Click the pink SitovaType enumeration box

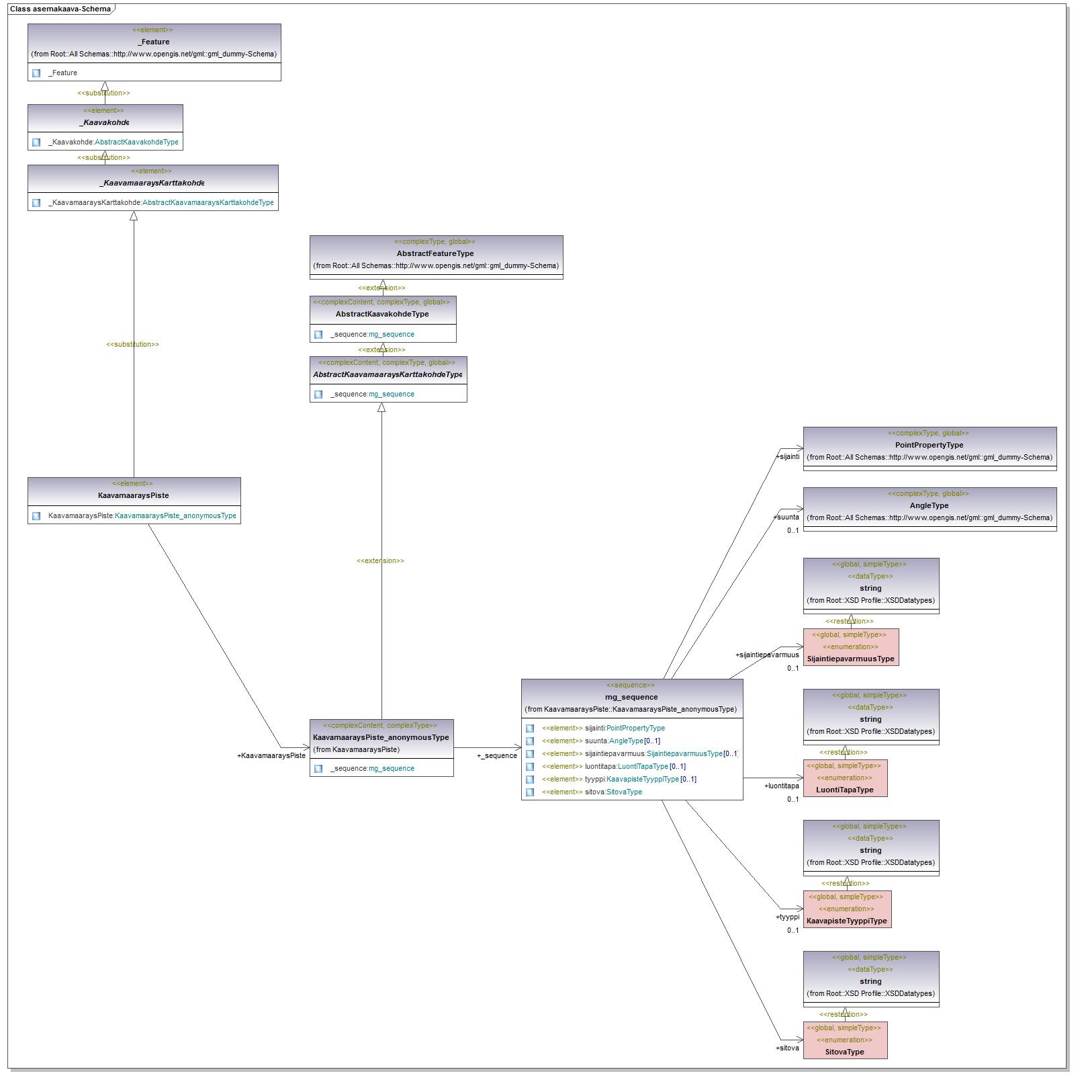point(845,1040)
